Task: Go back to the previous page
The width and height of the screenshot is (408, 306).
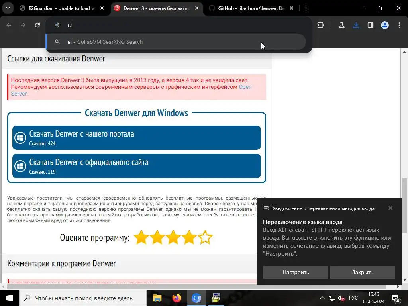Action: pyautogui.click(x=9, y=25)
